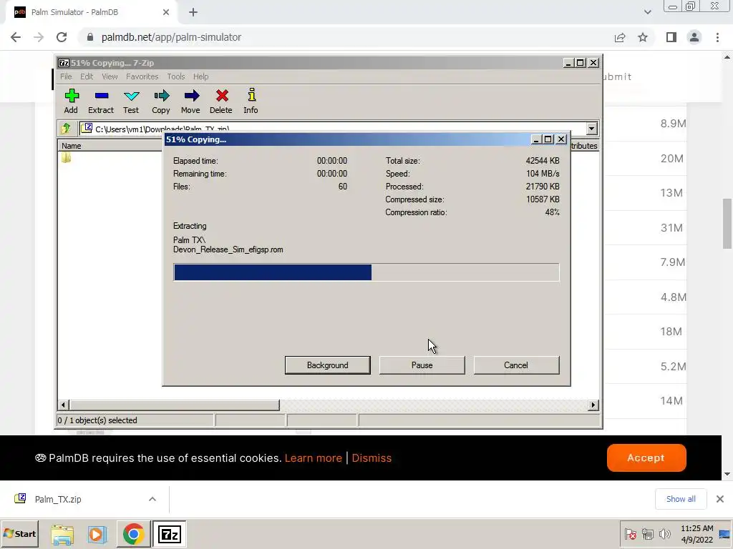The width and height of the screenshot is (733, 549).
Task: Click the browser address bar URL
Action: [x=171, y=37]
